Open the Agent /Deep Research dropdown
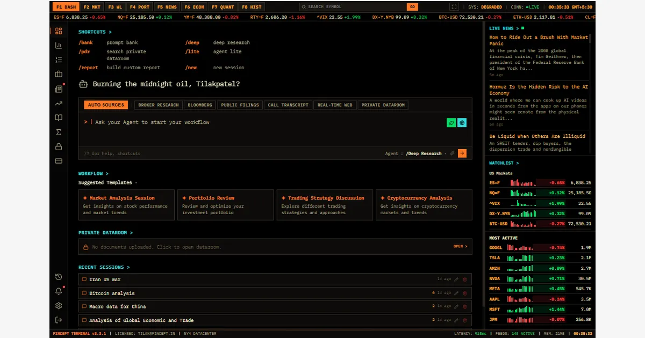 point(426,153)
